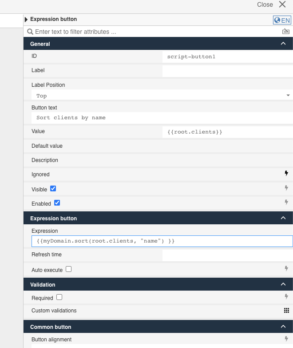Image resolution: width=293 pixels, height=348 pixels.
Task: Expand the Expression button title triangle
Action: click(x=26, y=19)
